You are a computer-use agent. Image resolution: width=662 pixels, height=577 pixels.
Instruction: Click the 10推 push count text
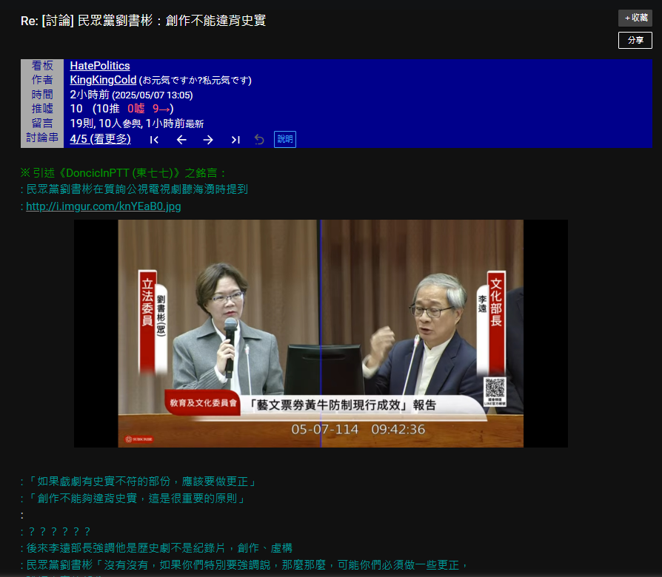pyautogui.click(x=109, y=109)
